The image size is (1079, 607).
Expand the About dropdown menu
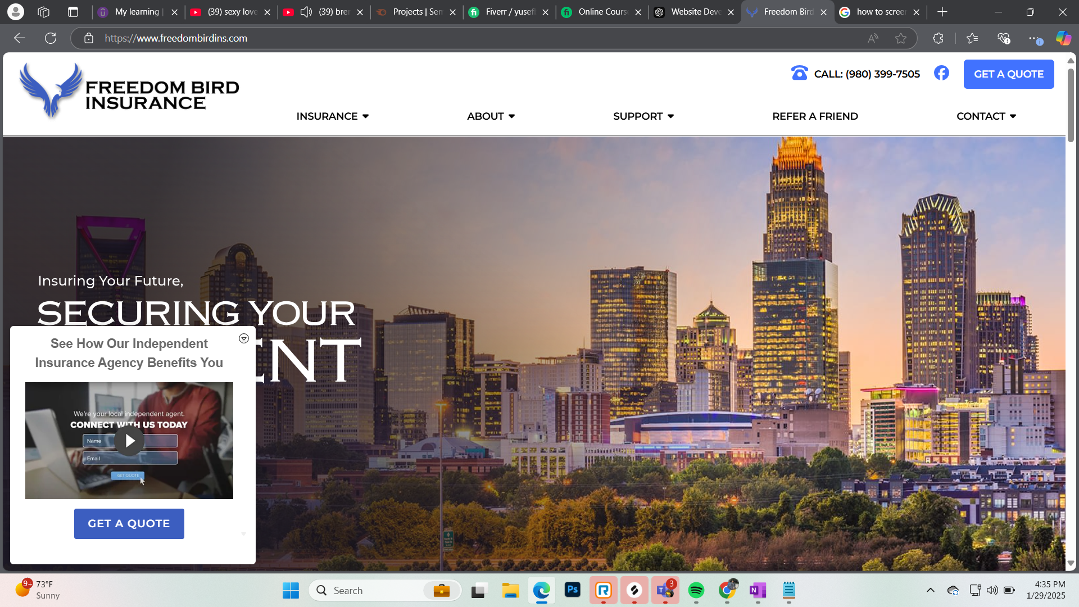pos(491,116)
